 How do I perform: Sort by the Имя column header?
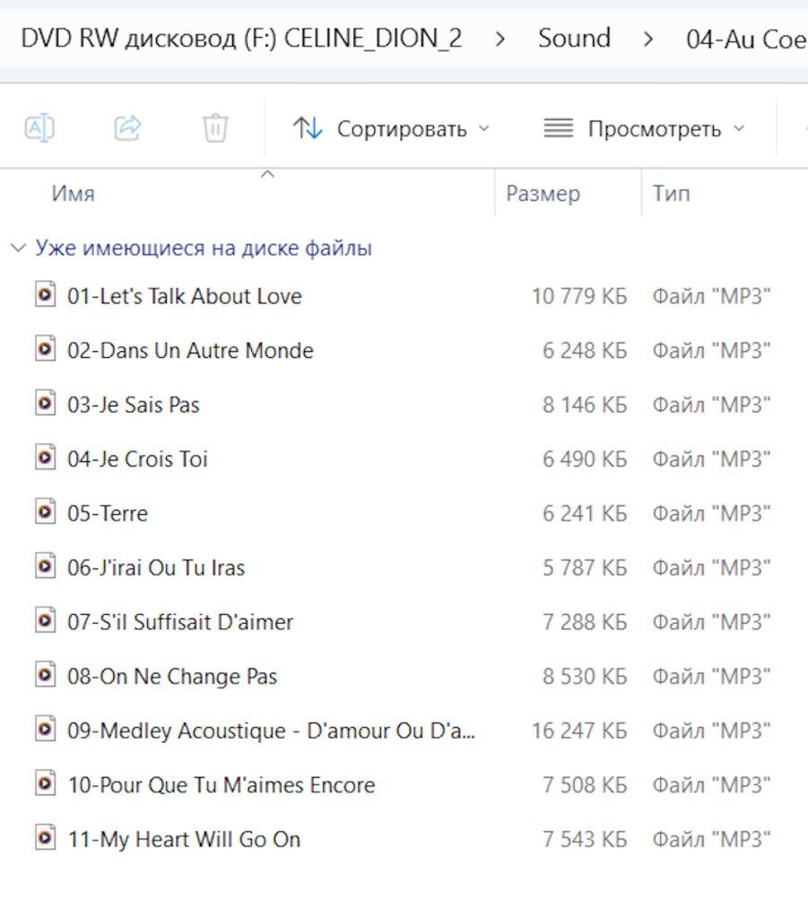coord(74,194)
